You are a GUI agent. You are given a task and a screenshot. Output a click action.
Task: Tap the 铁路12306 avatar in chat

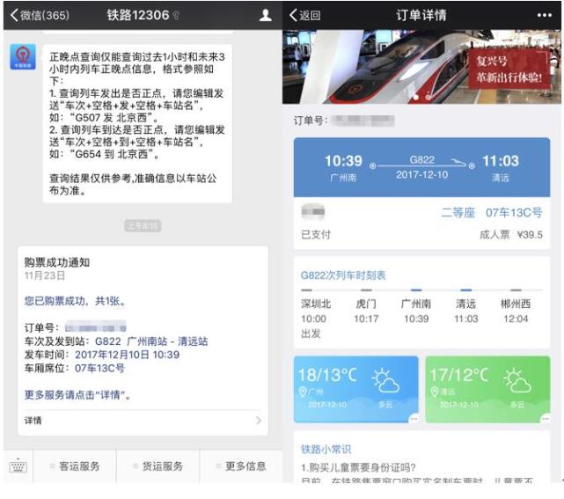click(x=23, y=57)
